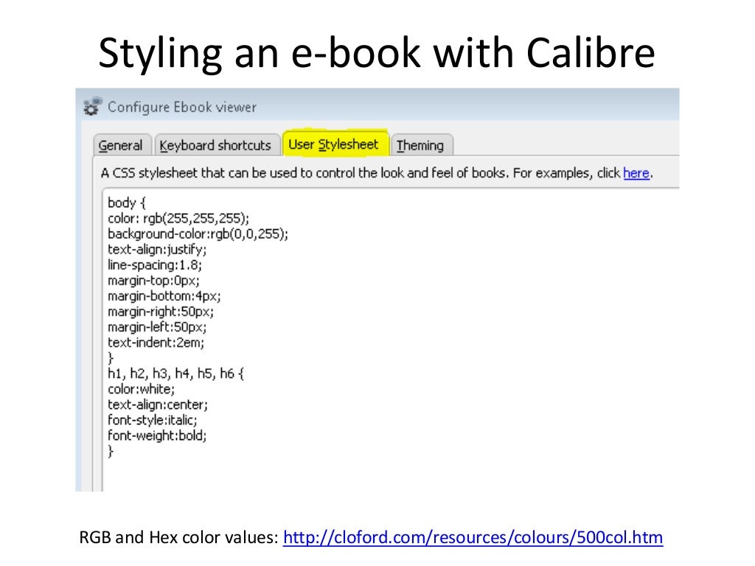Click the 'body {' line in stylesheet

127,203
